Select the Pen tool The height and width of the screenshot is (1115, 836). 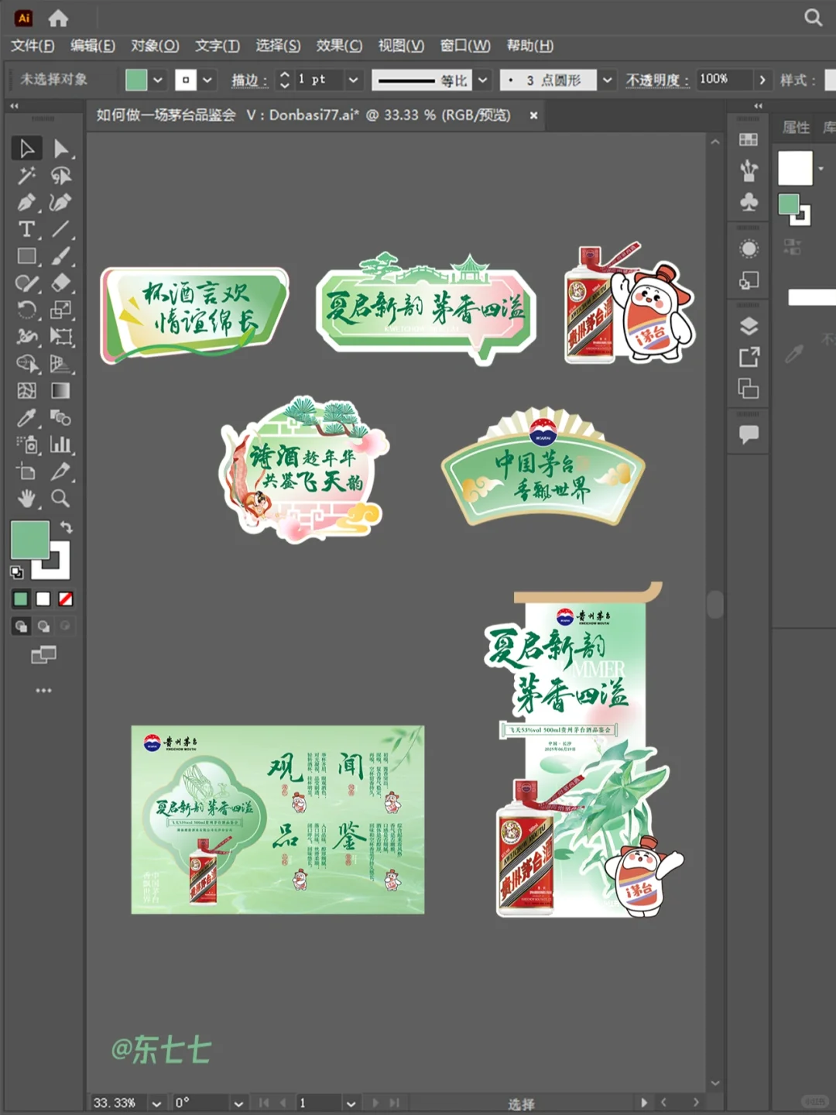(26, 203)
